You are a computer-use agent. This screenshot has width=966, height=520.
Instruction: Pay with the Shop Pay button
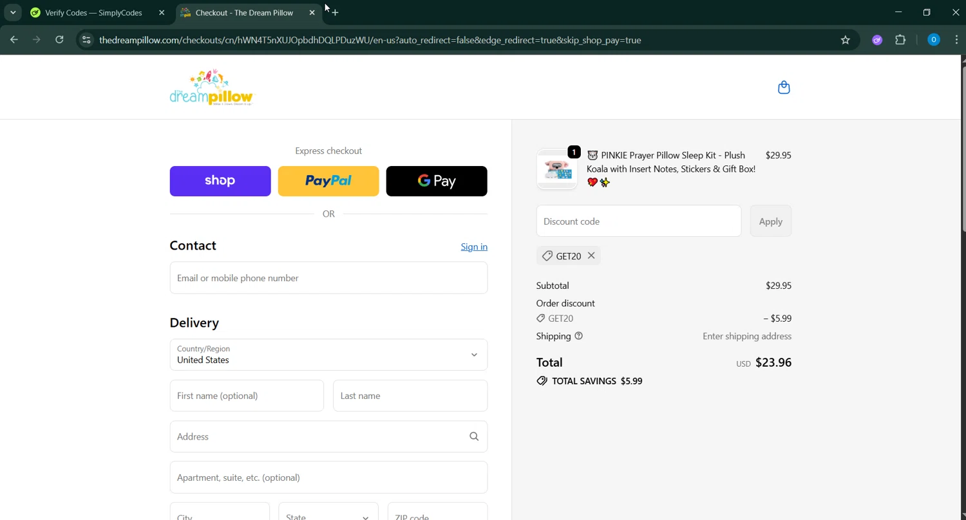(x=220, y=181)
